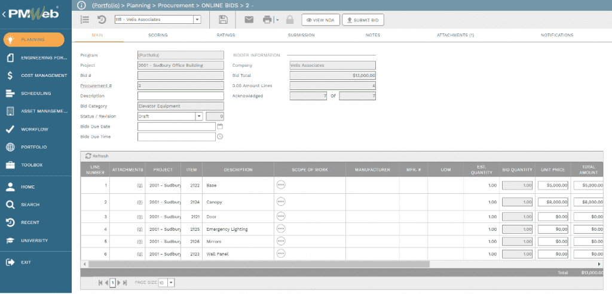This screenshot has width=612, height=294.
Task: Open attachments link for line 3 Door
Action: [140, 216]
